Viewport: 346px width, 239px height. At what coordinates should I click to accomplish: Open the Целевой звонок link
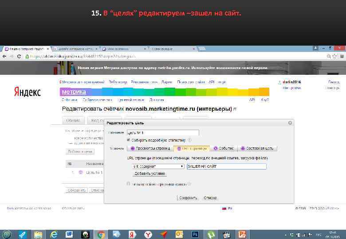pos(131,100)
